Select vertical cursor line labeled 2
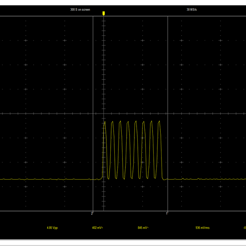246x246 pixels. click(x=93, y=114)
